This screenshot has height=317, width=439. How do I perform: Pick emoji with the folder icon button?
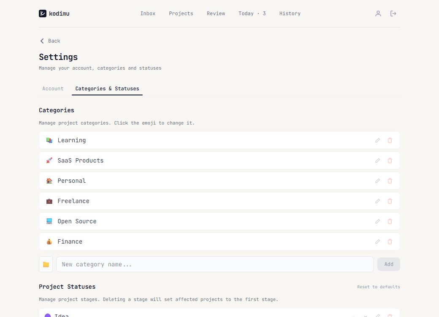point(46,264)
